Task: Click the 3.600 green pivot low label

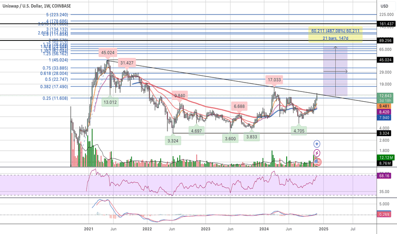Action: click(x=230, y=139)
